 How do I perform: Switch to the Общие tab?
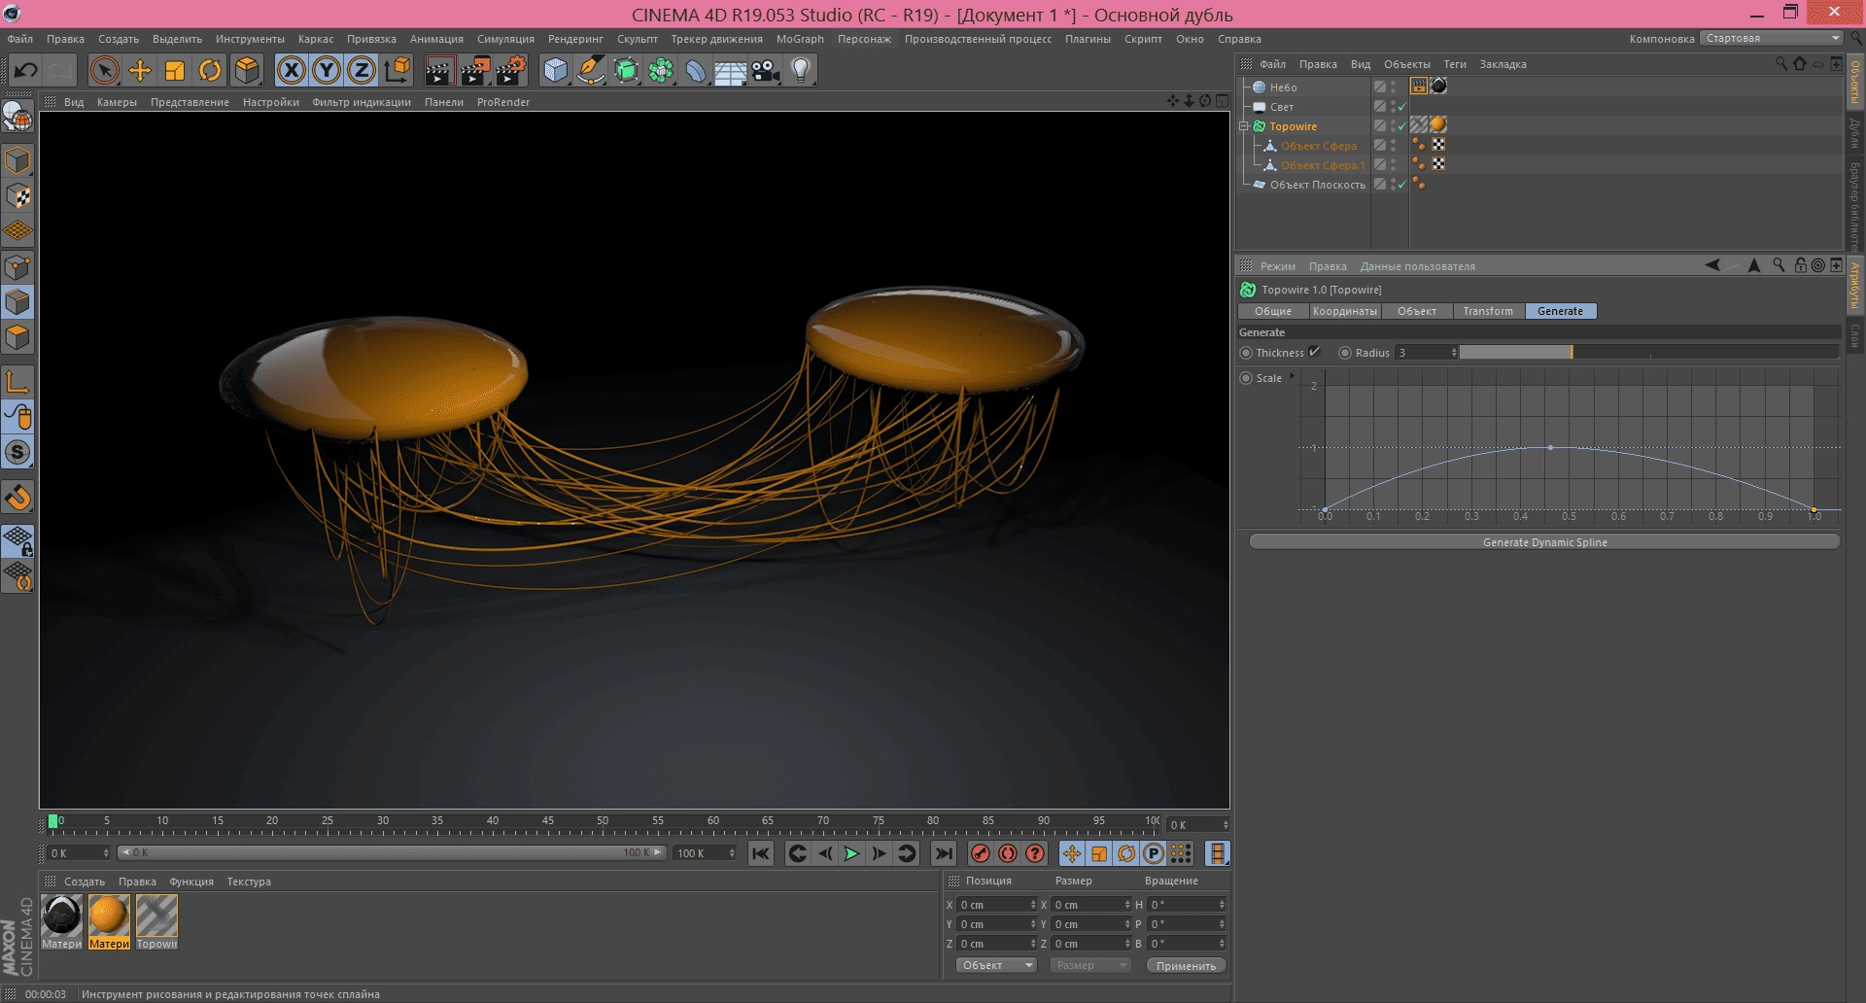click(x=1272, y=311)
